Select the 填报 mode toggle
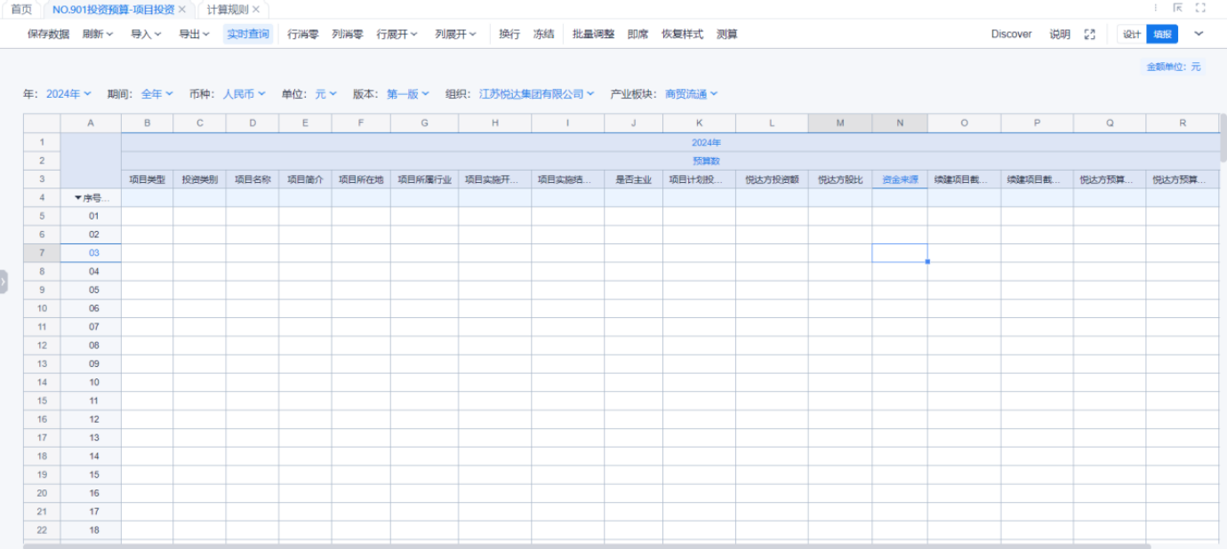Image resolution: width=1227 pixels, height=549 pixels. point(1161,35)
